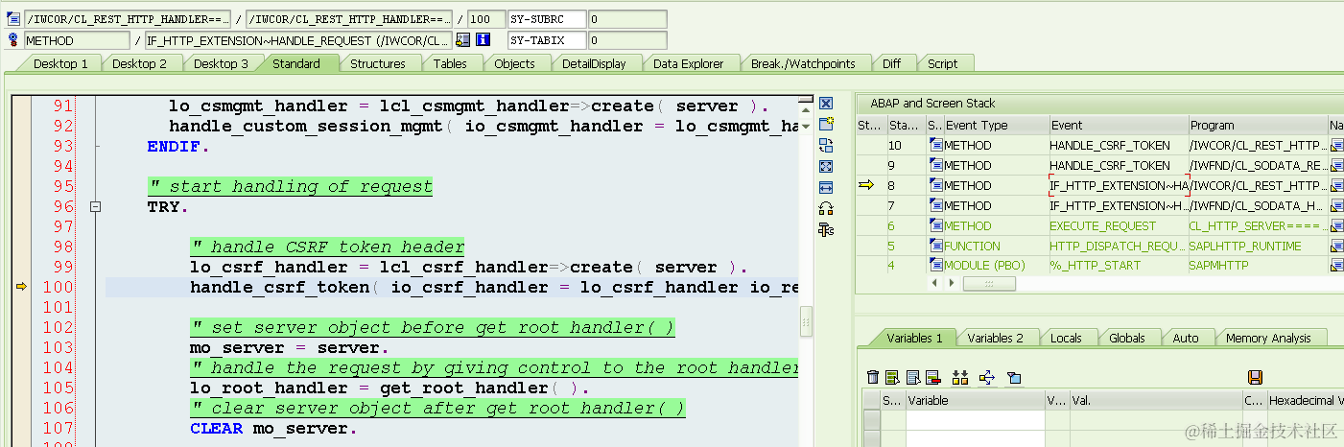Click the blue funnel filter icon
The height and width of the screenshot is (447, 1344).
(1013, 377)
